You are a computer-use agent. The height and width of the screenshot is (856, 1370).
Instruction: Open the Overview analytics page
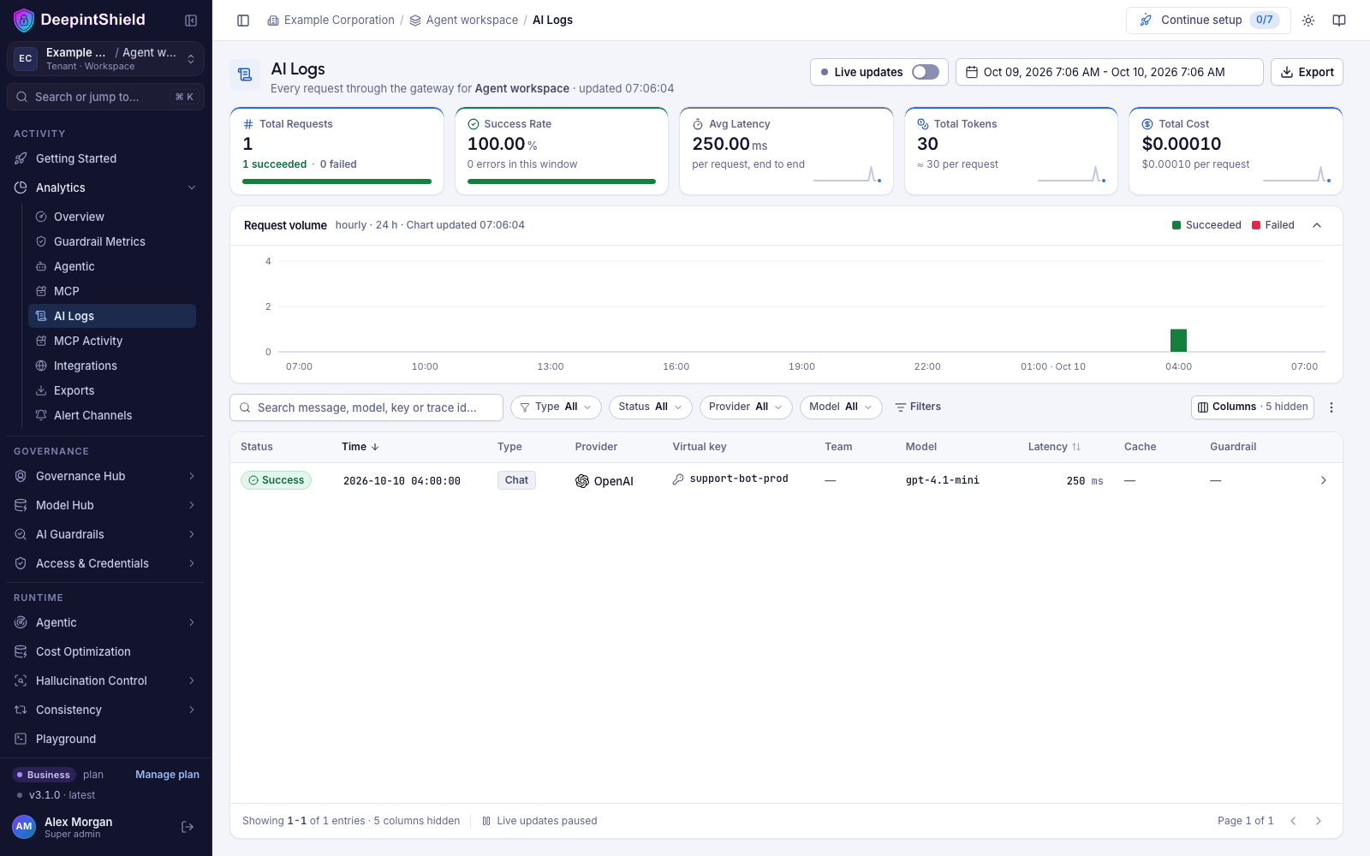coord(112,217)
